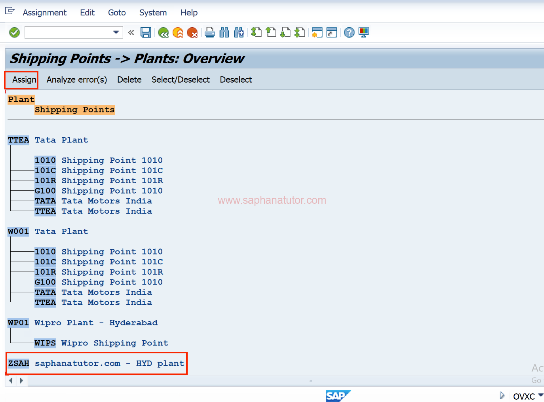544x402 pixels.
Task: Click the Create New Session icon
Action: tap(317, 32)
